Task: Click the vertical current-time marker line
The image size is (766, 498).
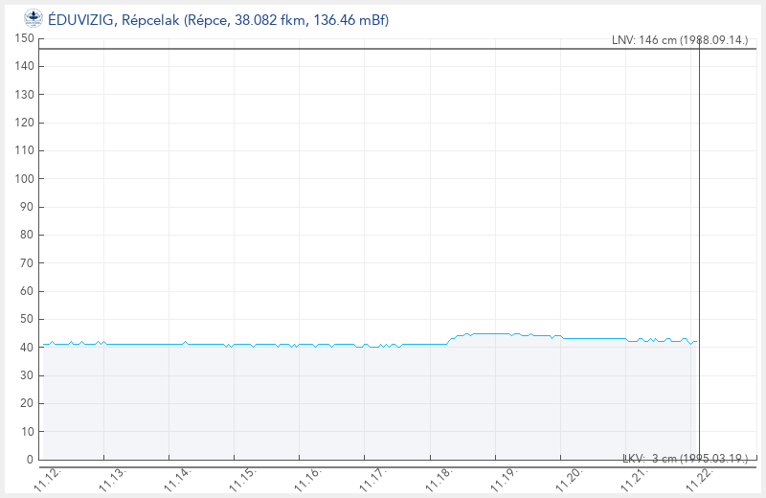Action: (x=699, y=239)
